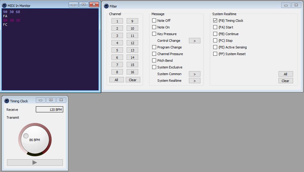
Task: Select channel 6 button
Action: pyautogui.click(x=117, y=58)
